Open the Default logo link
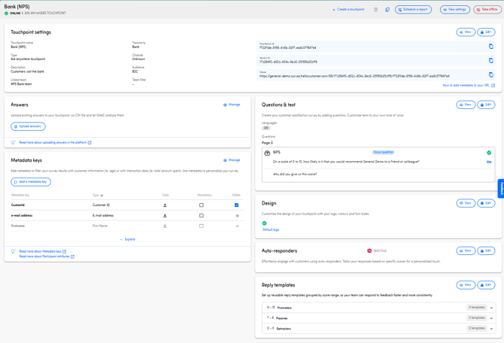The image size is (504, 343). (271, 230)
